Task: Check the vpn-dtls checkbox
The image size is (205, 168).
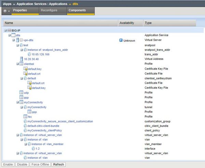Action: [x=21, y=40]
